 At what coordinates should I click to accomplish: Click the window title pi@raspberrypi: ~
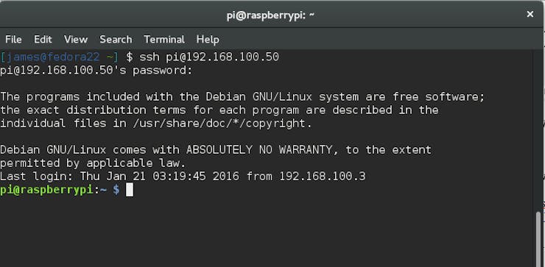[270, 15]
